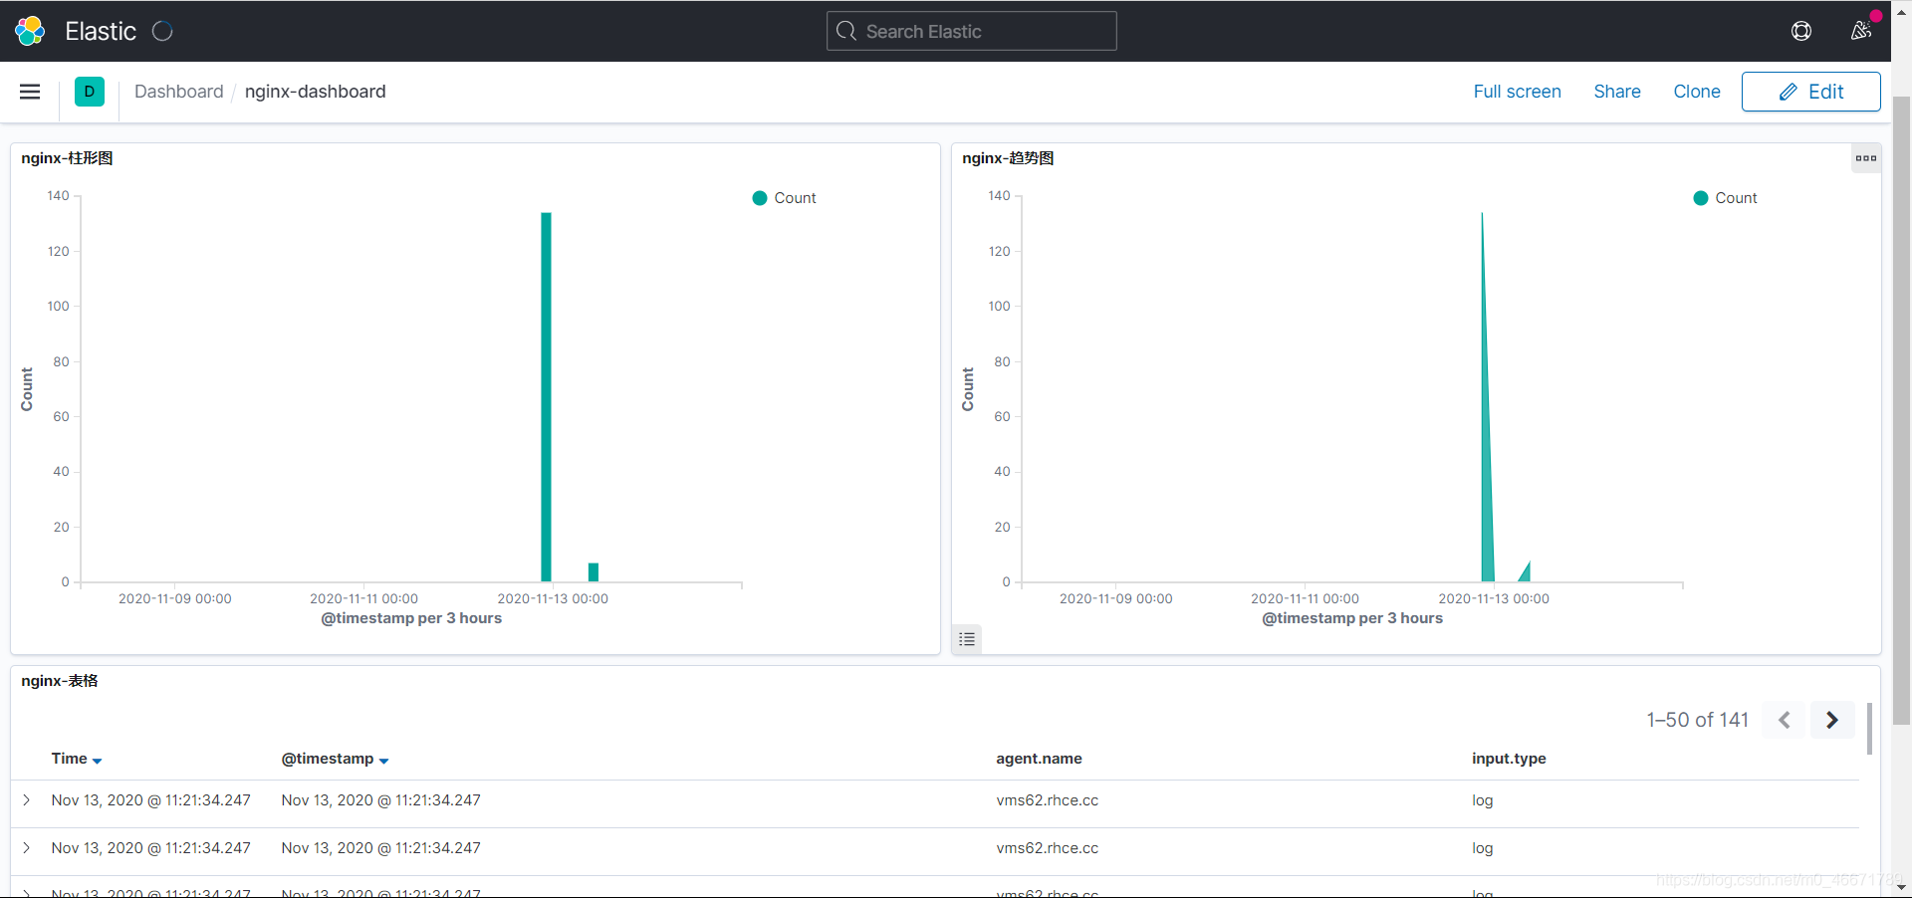Click the Edit dashboard button
The image size is (1912, 898).
click(1810, 92)
